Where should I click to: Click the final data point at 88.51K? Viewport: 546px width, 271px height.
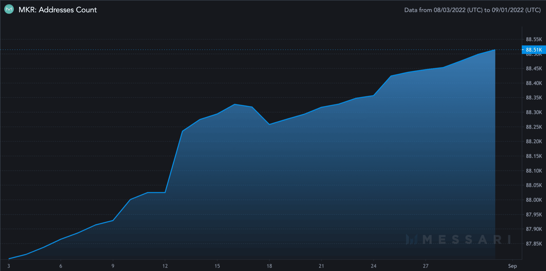coord(495,50)
